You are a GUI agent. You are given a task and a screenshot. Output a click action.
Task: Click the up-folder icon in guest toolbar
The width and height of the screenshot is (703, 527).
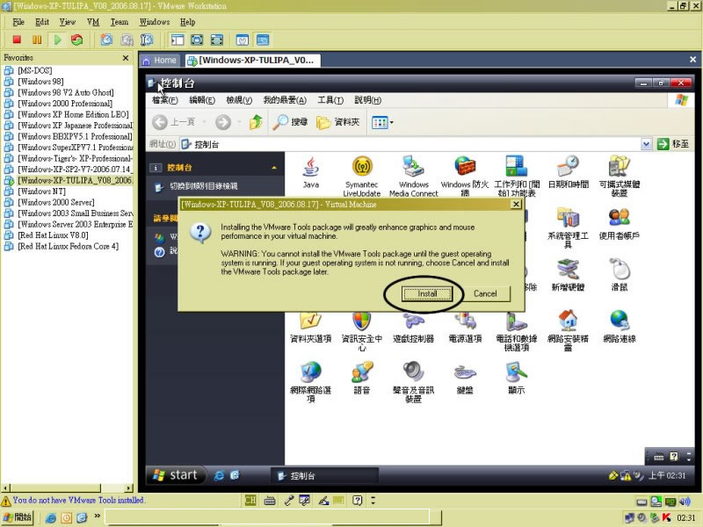[x=256, y=122]
